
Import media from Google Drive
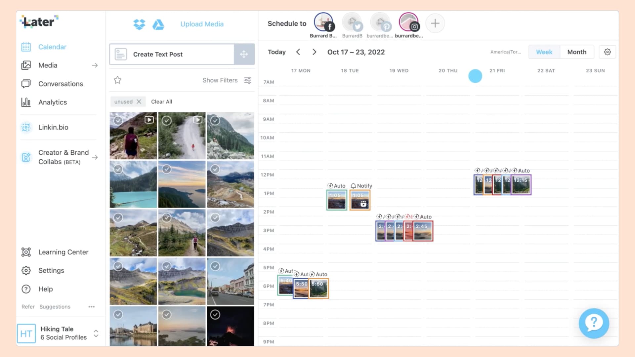tap(158, 24)
